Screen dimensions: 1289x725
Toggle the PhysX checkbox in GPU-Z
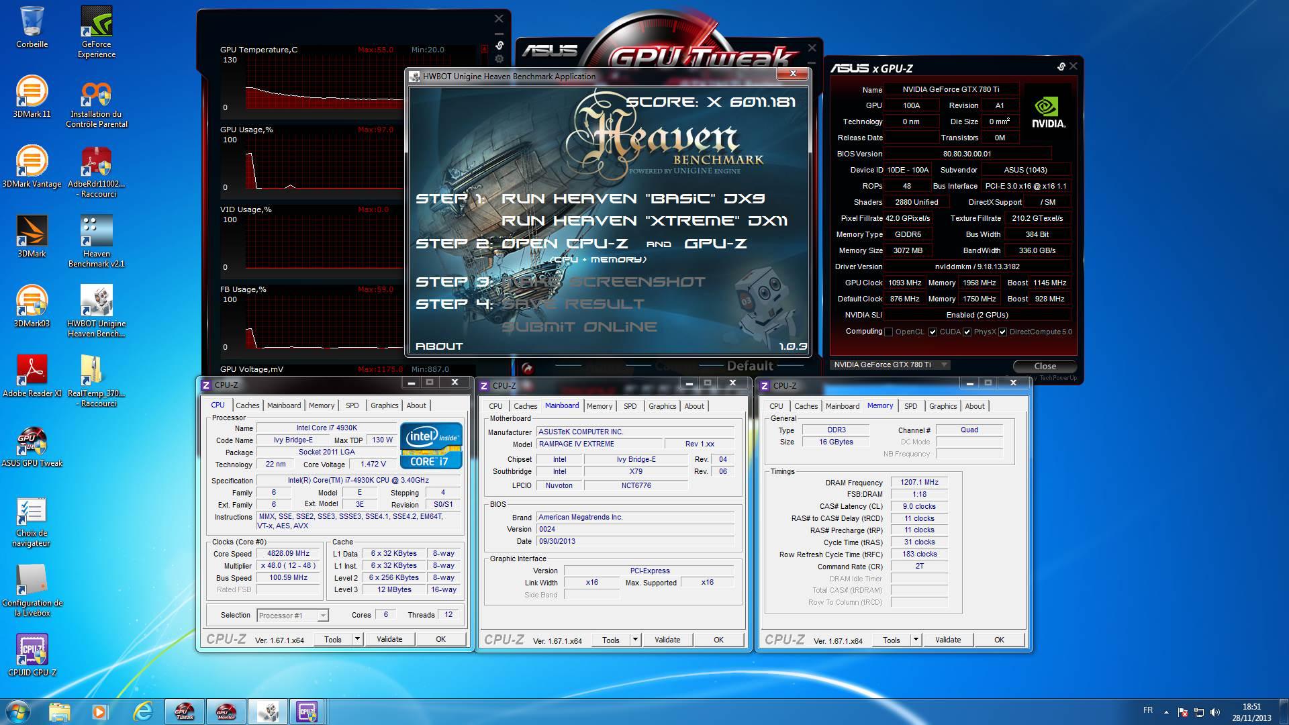[967, 332]
